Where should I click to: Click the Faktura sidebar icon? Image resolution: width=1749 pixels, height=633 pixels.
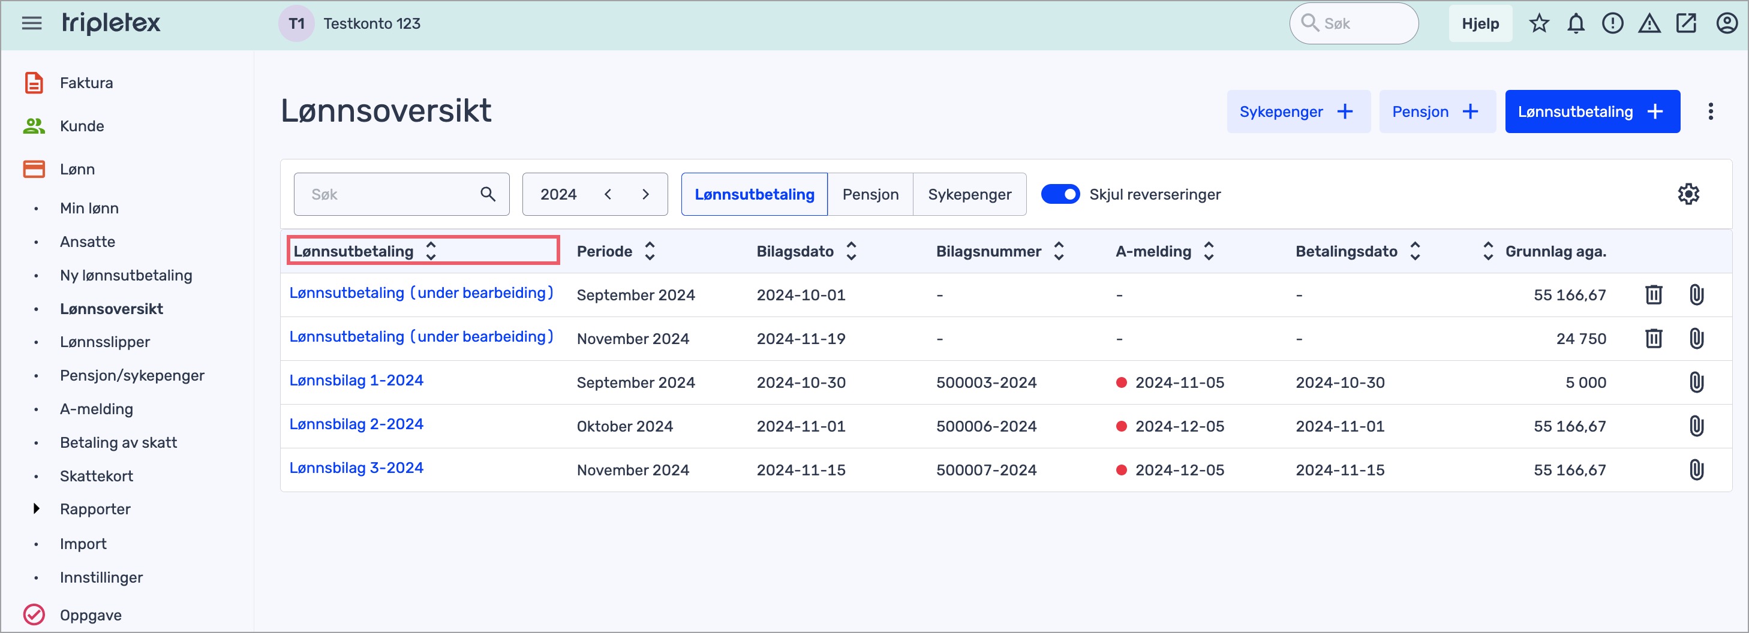tap(34, 83)
